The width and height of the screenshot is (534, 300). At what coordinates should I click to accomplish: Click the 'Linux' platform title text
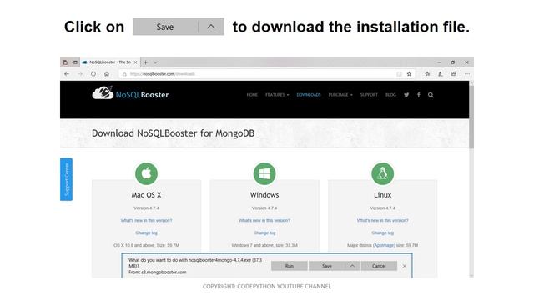tap(382, 195)
